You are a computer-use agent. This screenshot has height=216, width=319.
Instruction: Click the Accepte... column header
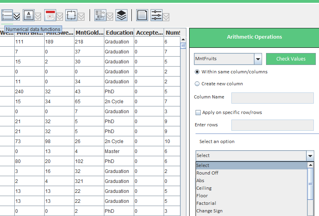click(x=149, y=33)
